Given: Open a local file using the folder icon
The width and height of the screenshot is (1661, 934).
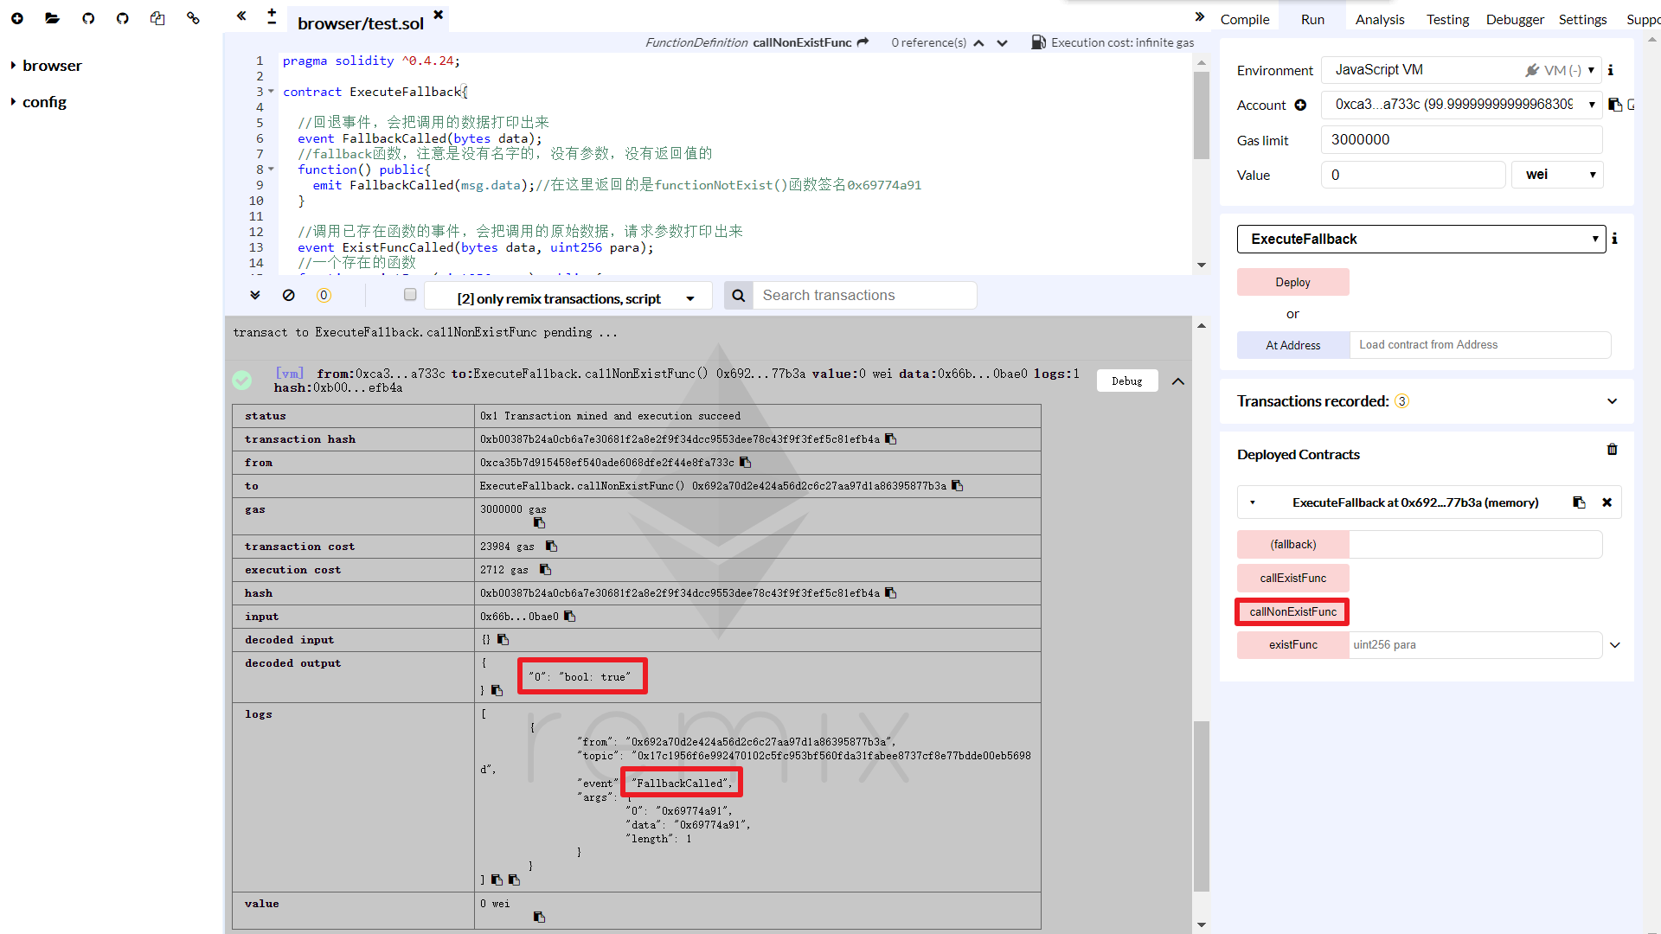Looking at the screenshot, I should [52, 18].
